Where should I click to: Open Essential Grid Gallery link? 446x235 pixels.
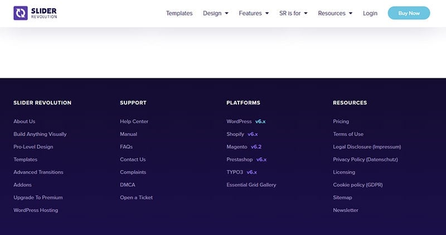251,185
